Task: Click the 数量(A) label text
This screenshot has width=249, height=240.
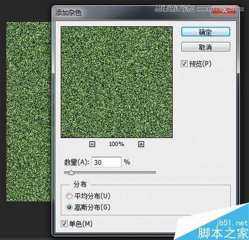Action: (x=76, y=162)
